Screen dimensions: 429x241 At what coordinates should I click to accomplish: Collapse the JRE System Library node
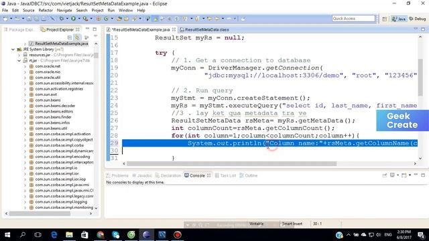click(x=13, y=50)
